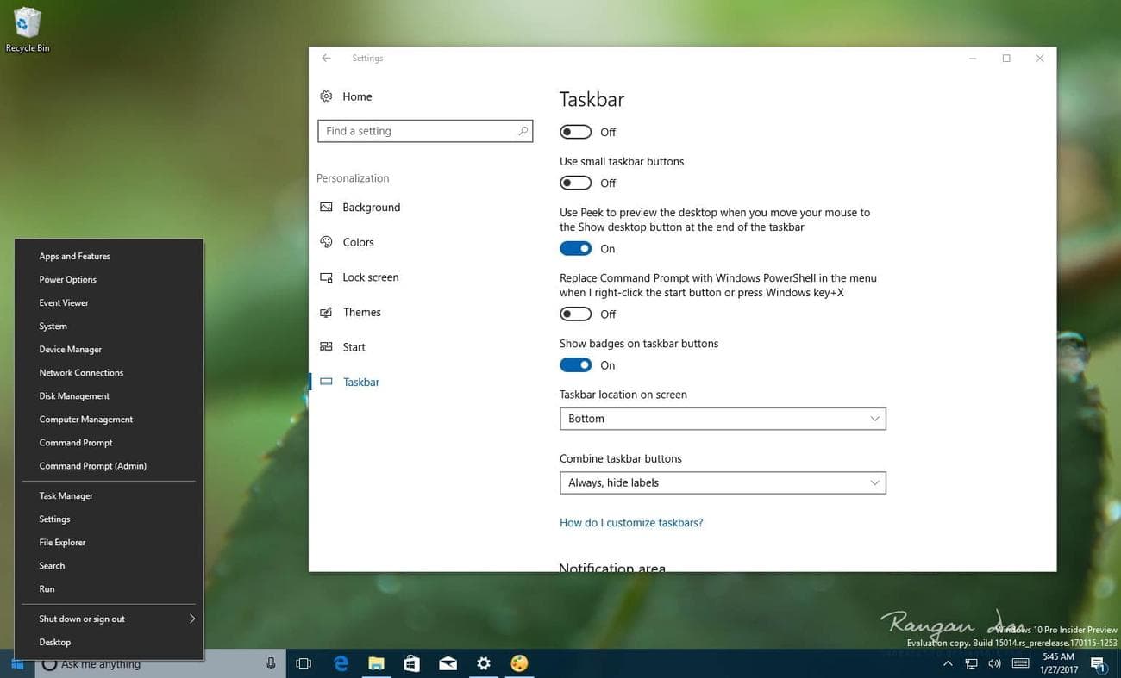Screen dimensions: 1121x678
Task: Select Colors in the Personalization sidebar
Action: [x=358, y=242]
